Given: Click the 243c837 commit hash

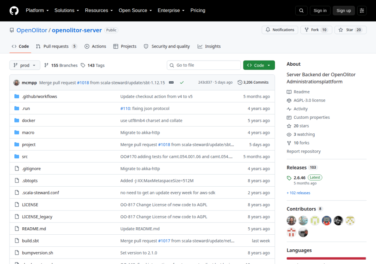Looking at the screenshot, I should pyautogui.click(x=205, y=82).
